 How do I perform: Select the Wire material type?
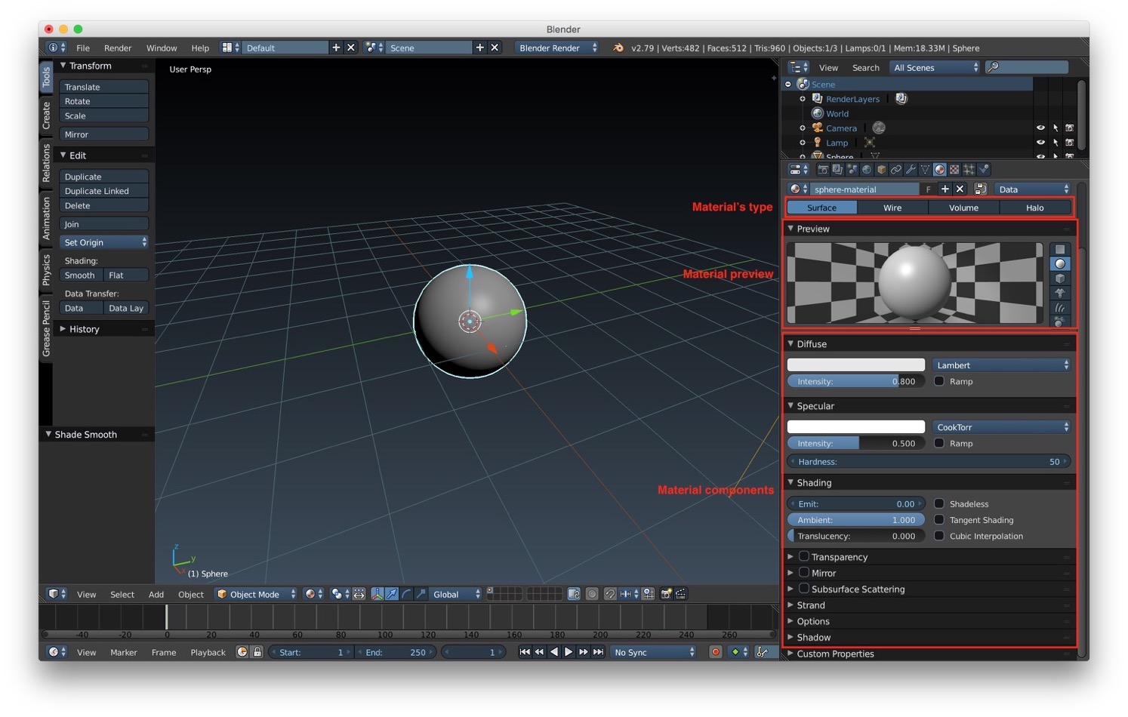pos(892,208)
